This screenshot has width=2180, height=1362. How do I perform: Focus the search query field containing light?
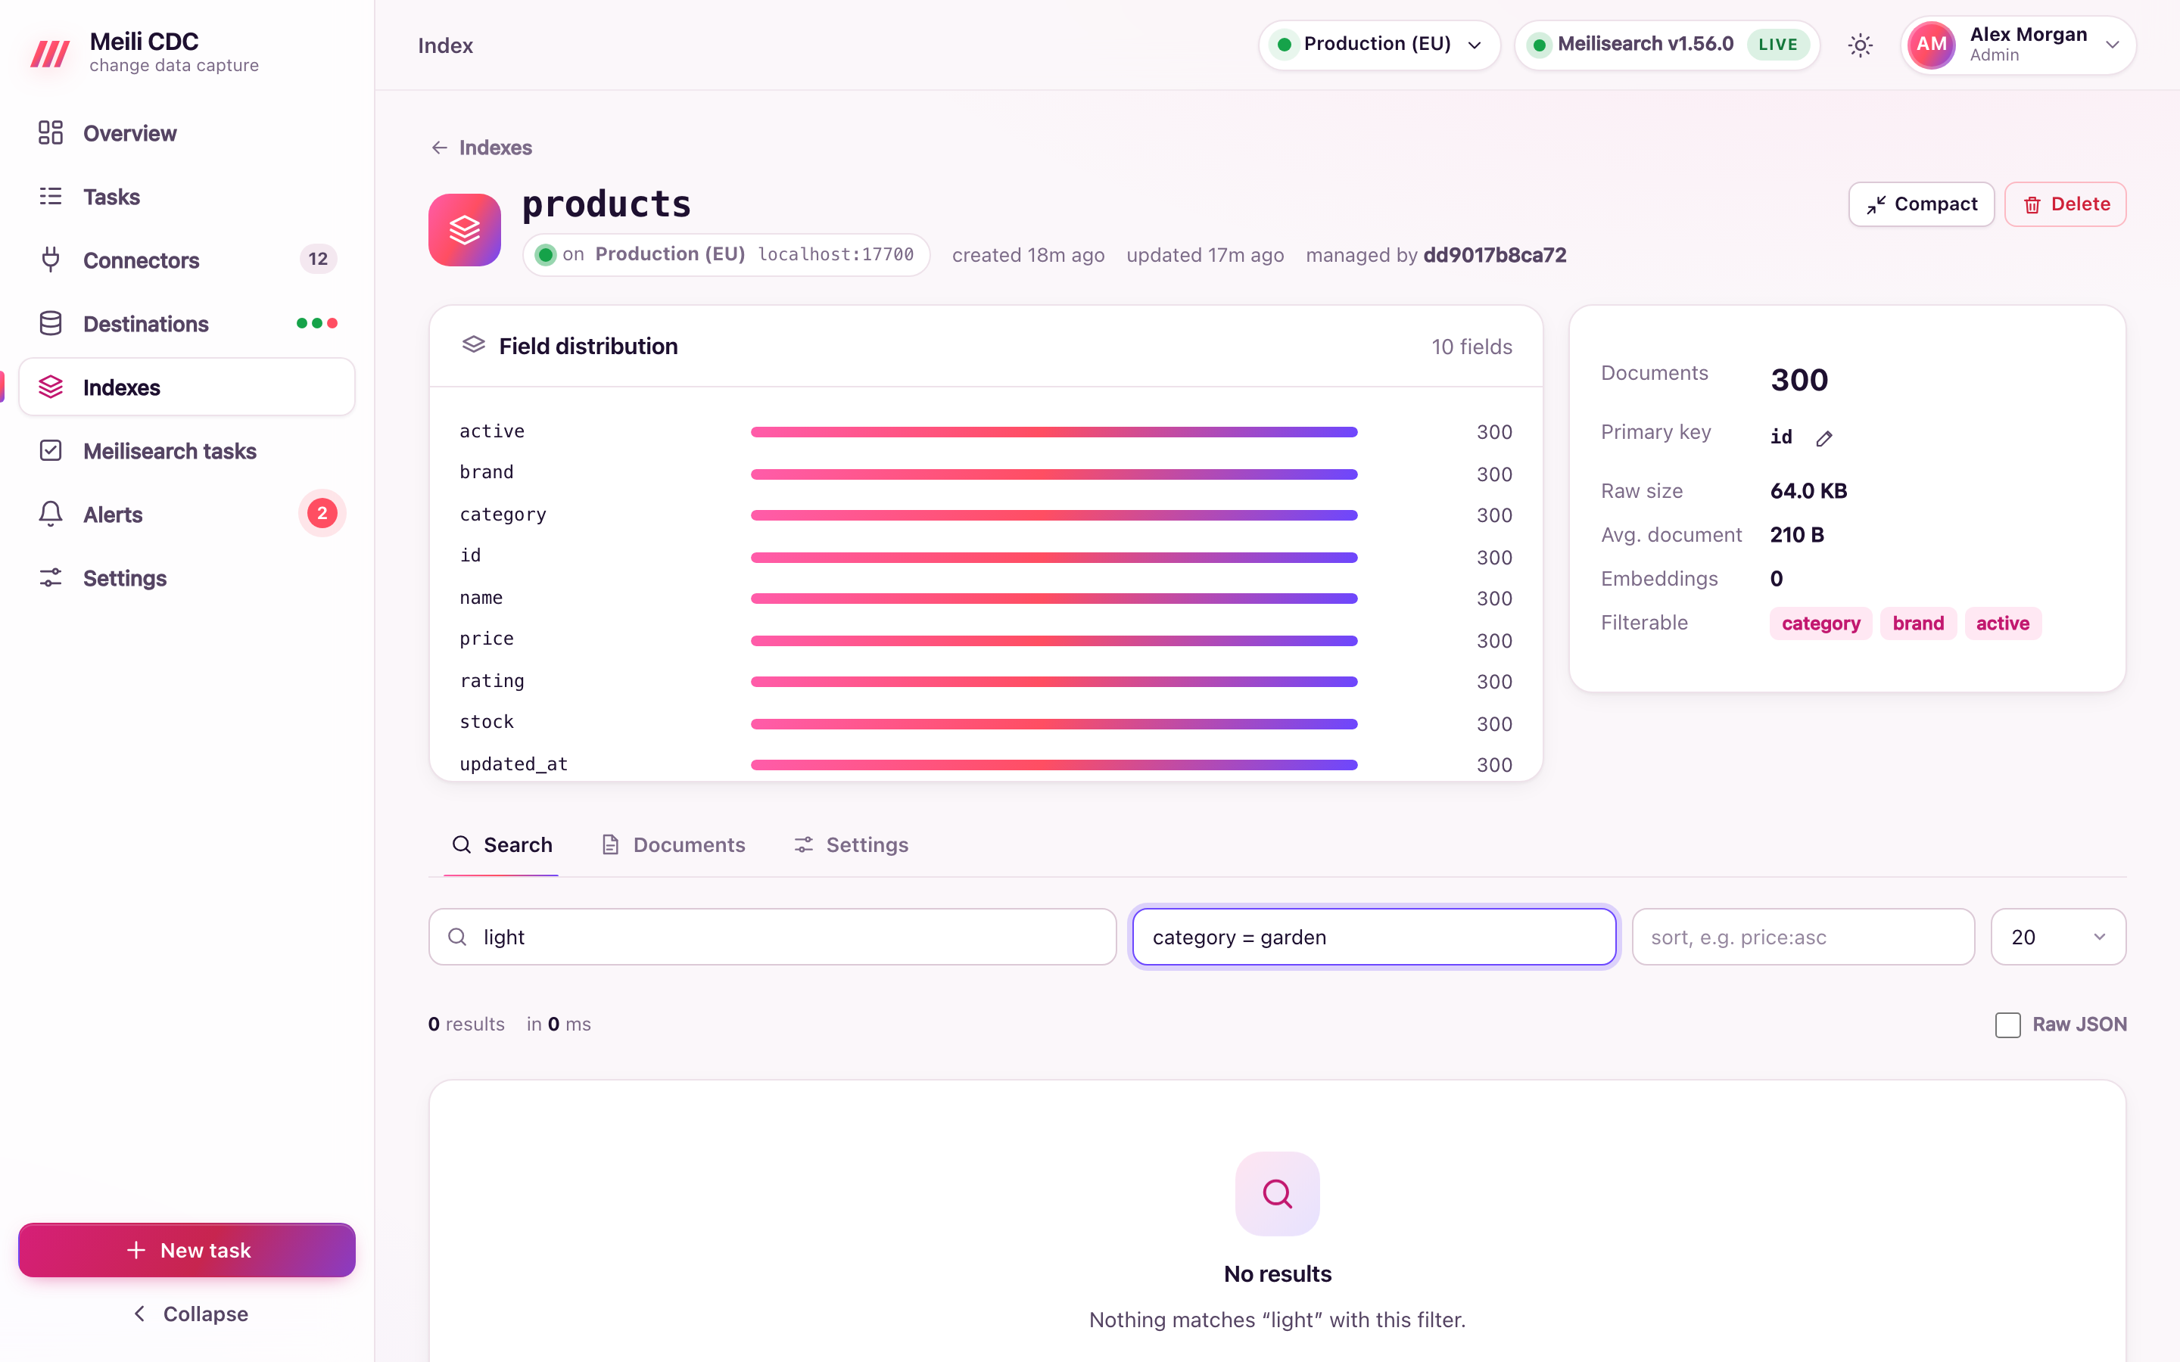pos(772,937)
